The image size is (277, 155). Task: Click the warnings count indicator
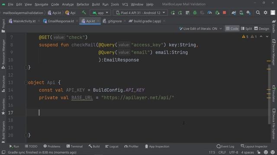(249, 37)
